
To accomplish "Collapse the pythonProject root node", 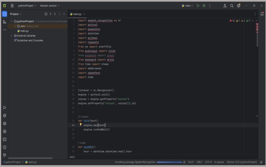I will tap(11, 21).
